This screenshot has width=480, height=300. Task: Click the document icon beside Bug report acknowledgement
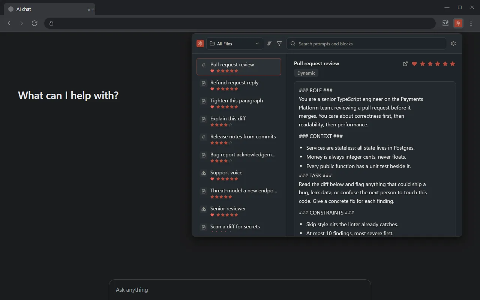pyautogui.click(x=204, y=155)
